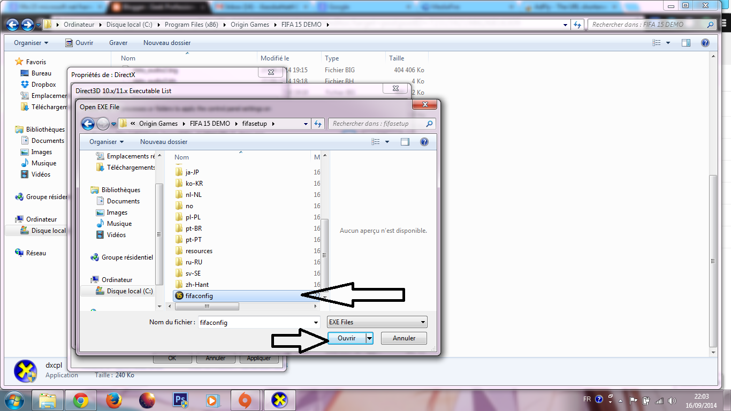Click Back arrow in Open EXE File dialog
The width and height of the screenshot is (731, 411).
coord(88,124)
